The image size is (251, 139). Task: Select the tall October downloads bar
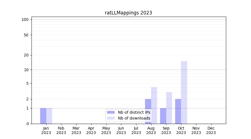click(184, 92)
